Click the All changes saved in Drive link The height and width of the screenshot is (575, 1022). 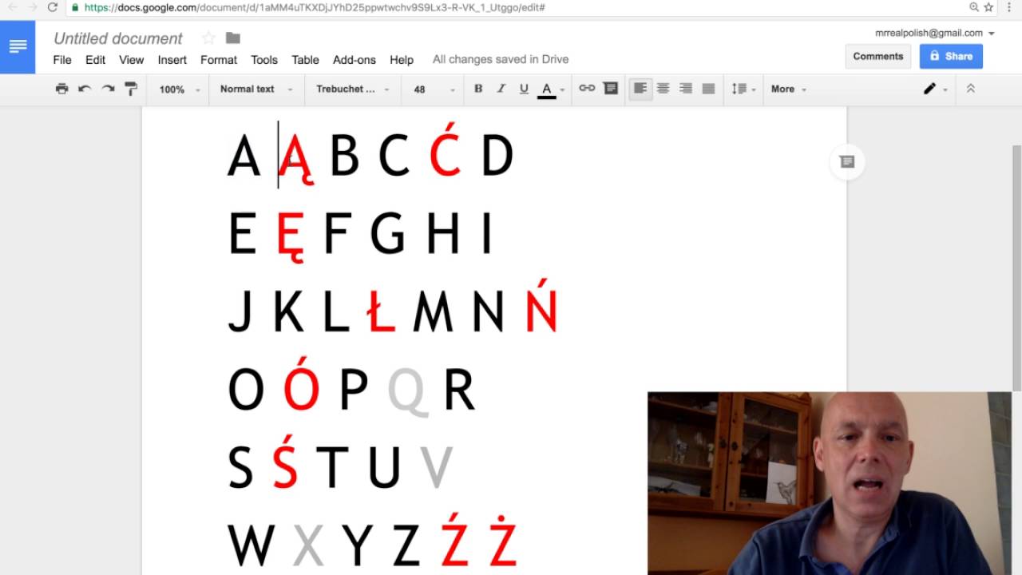(x=501, y=60)
